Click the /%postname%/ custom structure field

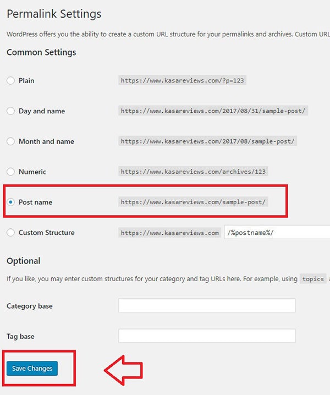277,233
